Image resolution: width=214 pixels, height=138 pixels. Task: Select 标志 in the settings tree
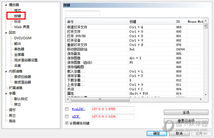click(17, 21)
